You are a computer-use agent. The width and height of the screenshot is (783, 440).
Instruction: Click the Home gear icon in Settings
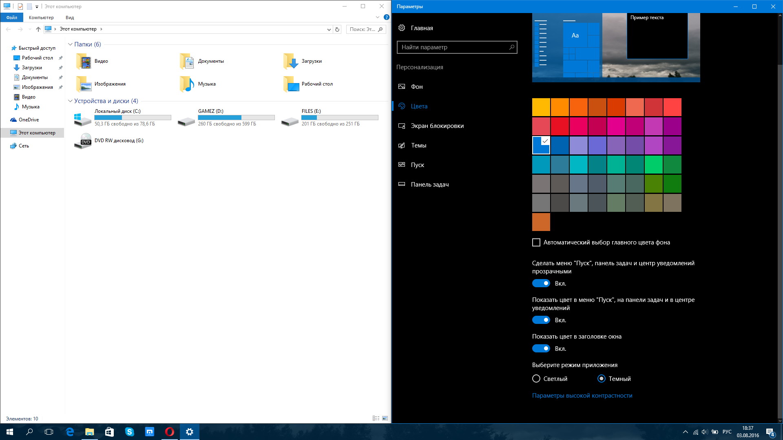[x=402, y=28]
